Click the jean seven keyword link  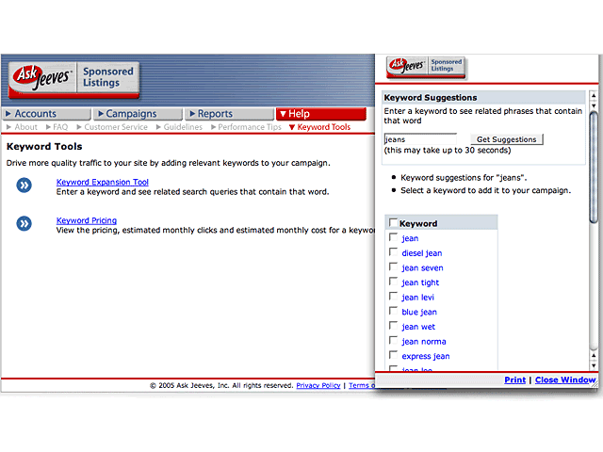(422, 267)
